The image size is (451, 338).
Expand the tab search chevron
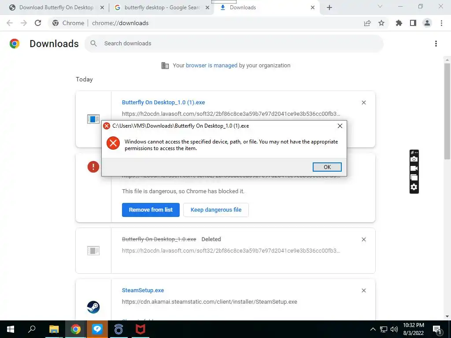pos(380,6)
